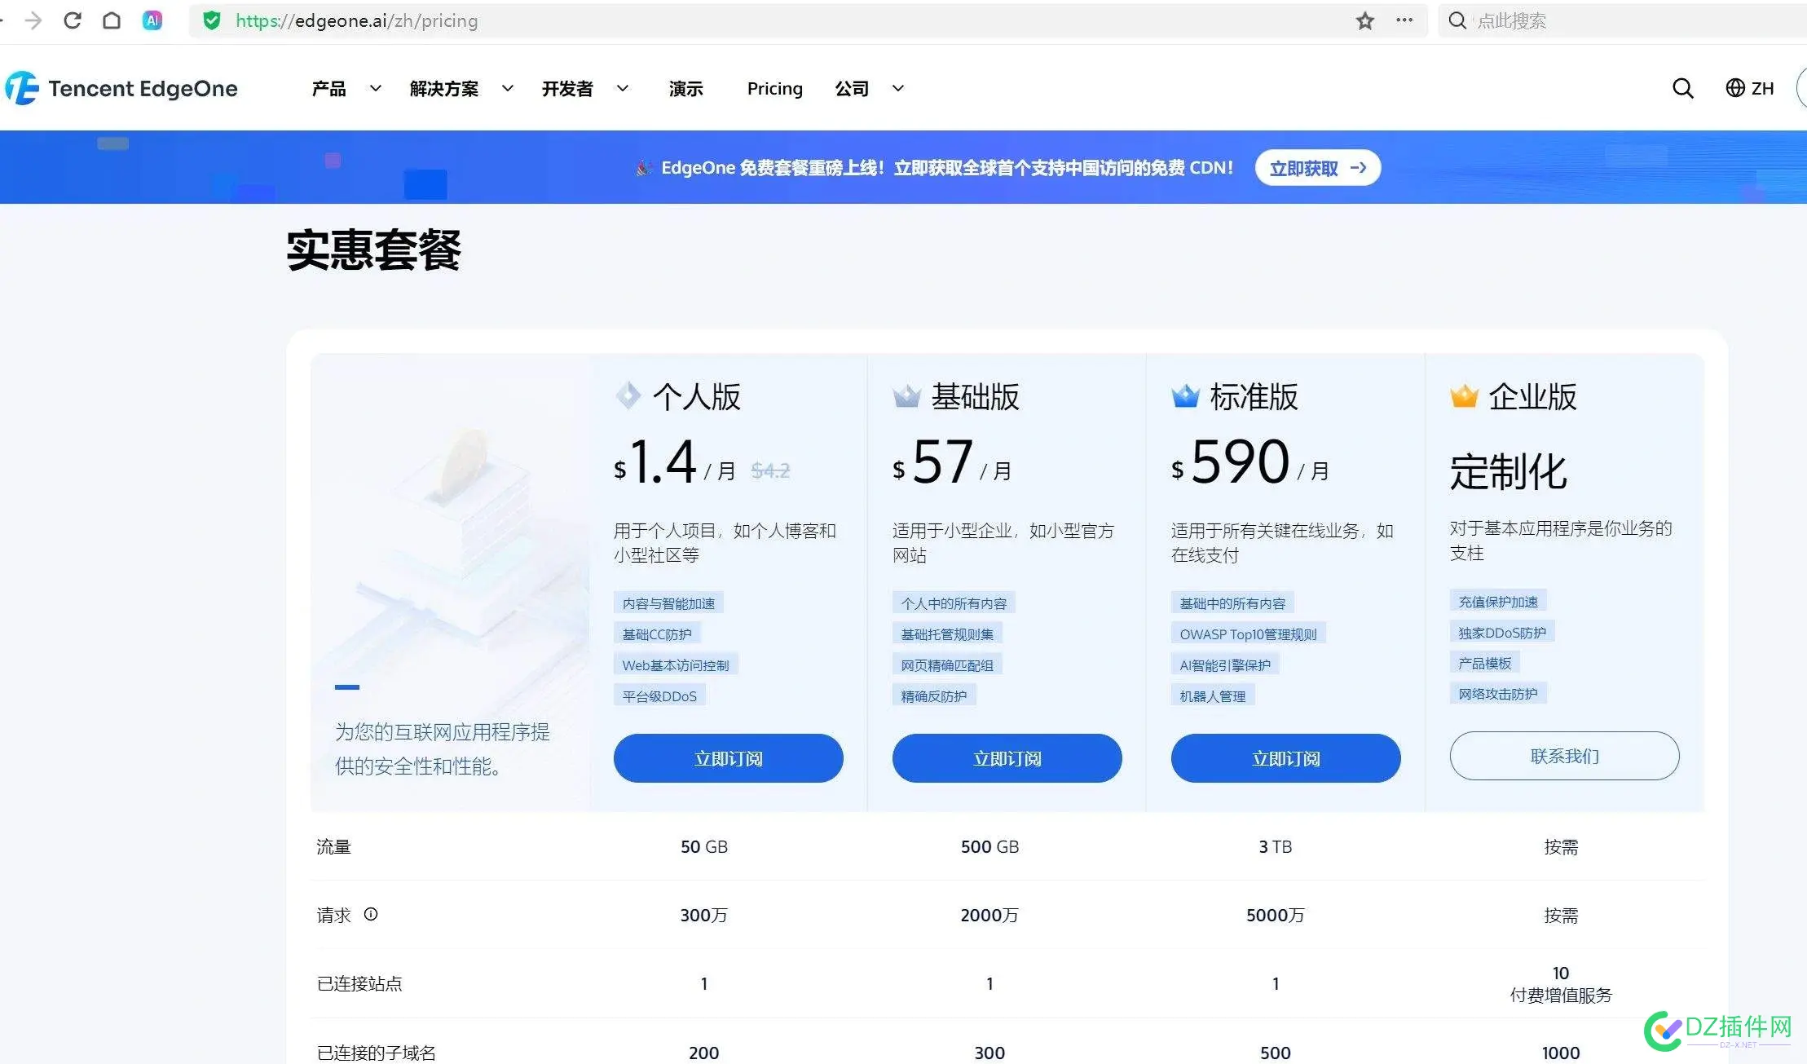Click the browser home icon
This screenshot has height=1064, width=1807.
112,20
